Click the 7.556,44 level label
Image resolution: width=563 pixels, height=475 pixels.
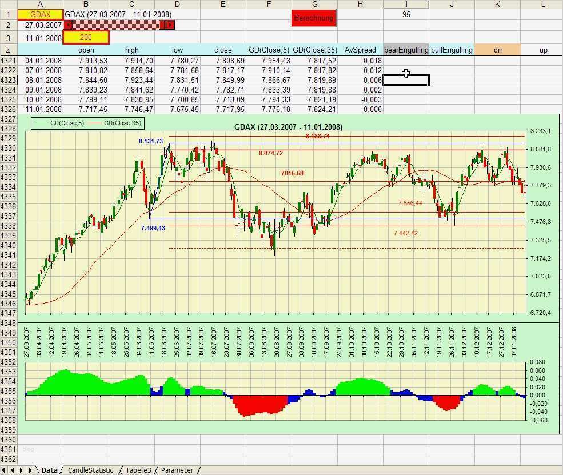(x=410, y=203)
